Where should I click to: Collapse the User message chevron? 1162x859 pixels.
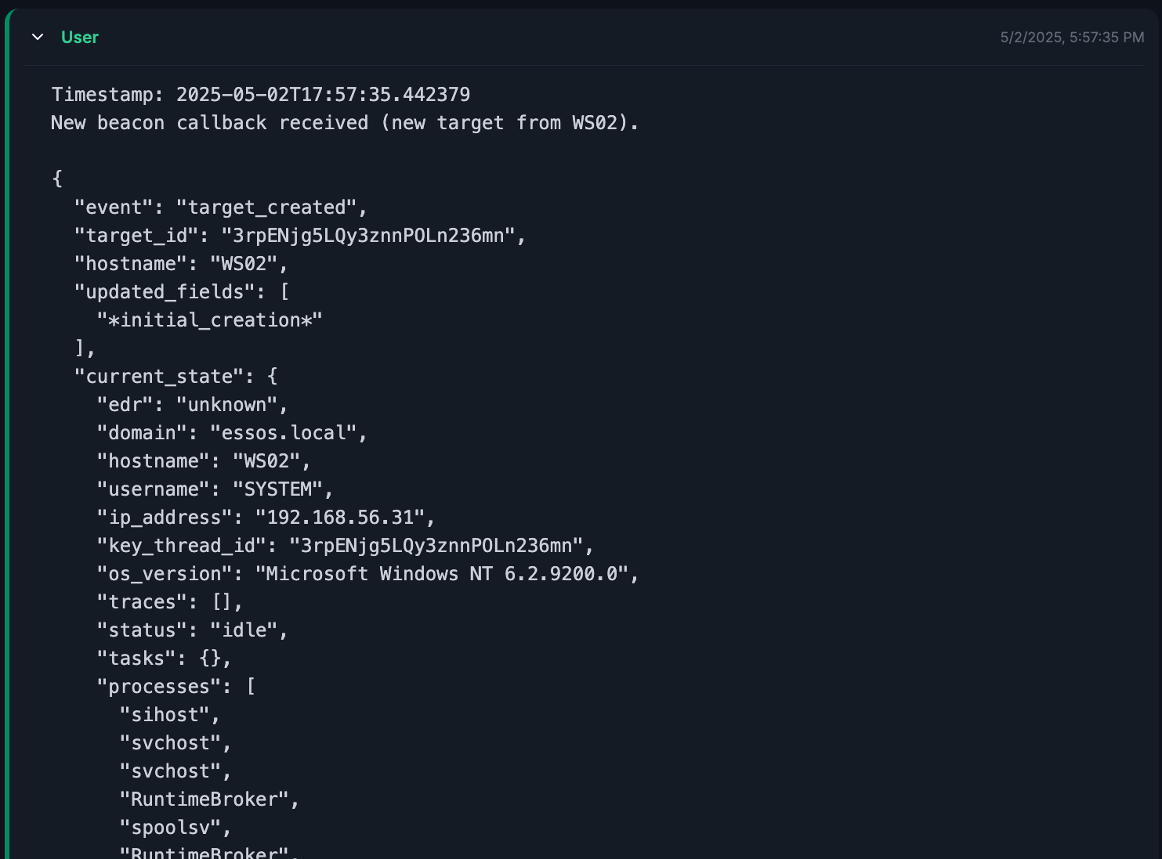pos(38,37)
